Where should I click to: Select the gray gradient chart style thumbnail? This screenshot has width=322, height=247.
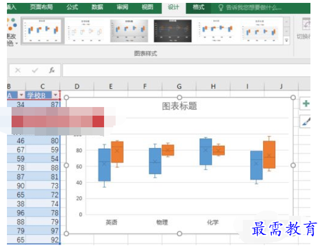pyautogui.click(x=129, y=31)
